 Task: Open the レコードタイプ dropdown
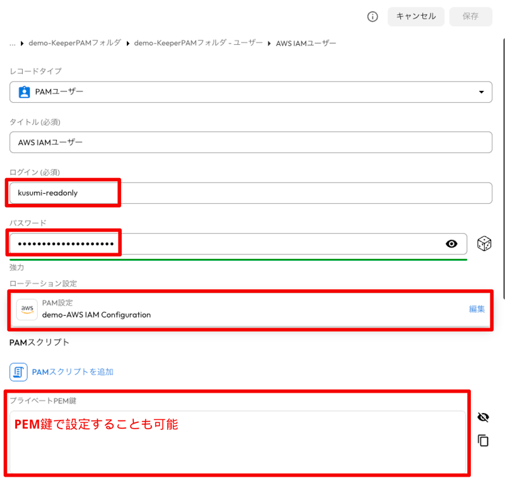pos(251,92)
